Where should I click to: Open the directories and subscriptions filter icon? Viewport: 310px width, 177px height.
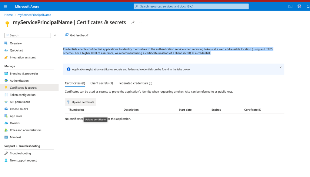[x=299, y=7]
